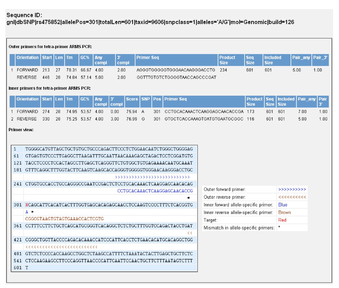The image size is (339, 288).
Task: Click the Score column header in inner primers table
Action: coord(132,99)
